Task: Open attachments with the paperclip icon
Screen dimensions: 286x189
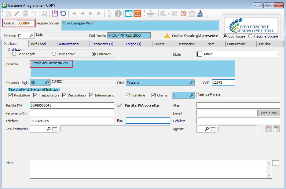Action: click(x=109, y=13)
